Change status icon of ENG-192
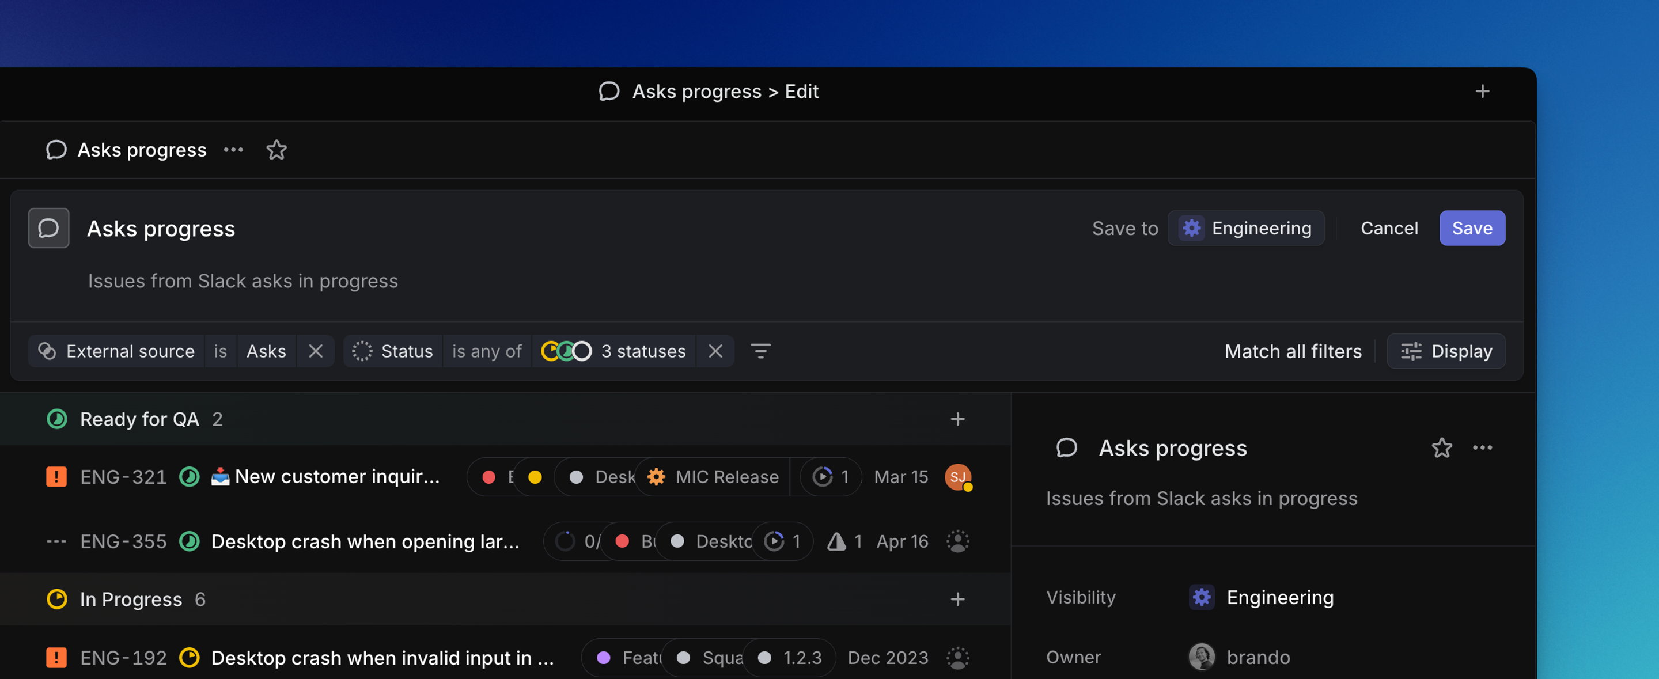Image resolution: width=1659 pixels, height=679 pixels. click(x=189, y=658)
